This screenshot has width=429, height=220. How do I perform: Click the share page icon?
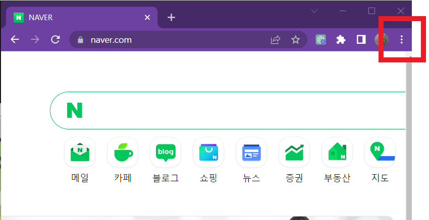(276, 40)
